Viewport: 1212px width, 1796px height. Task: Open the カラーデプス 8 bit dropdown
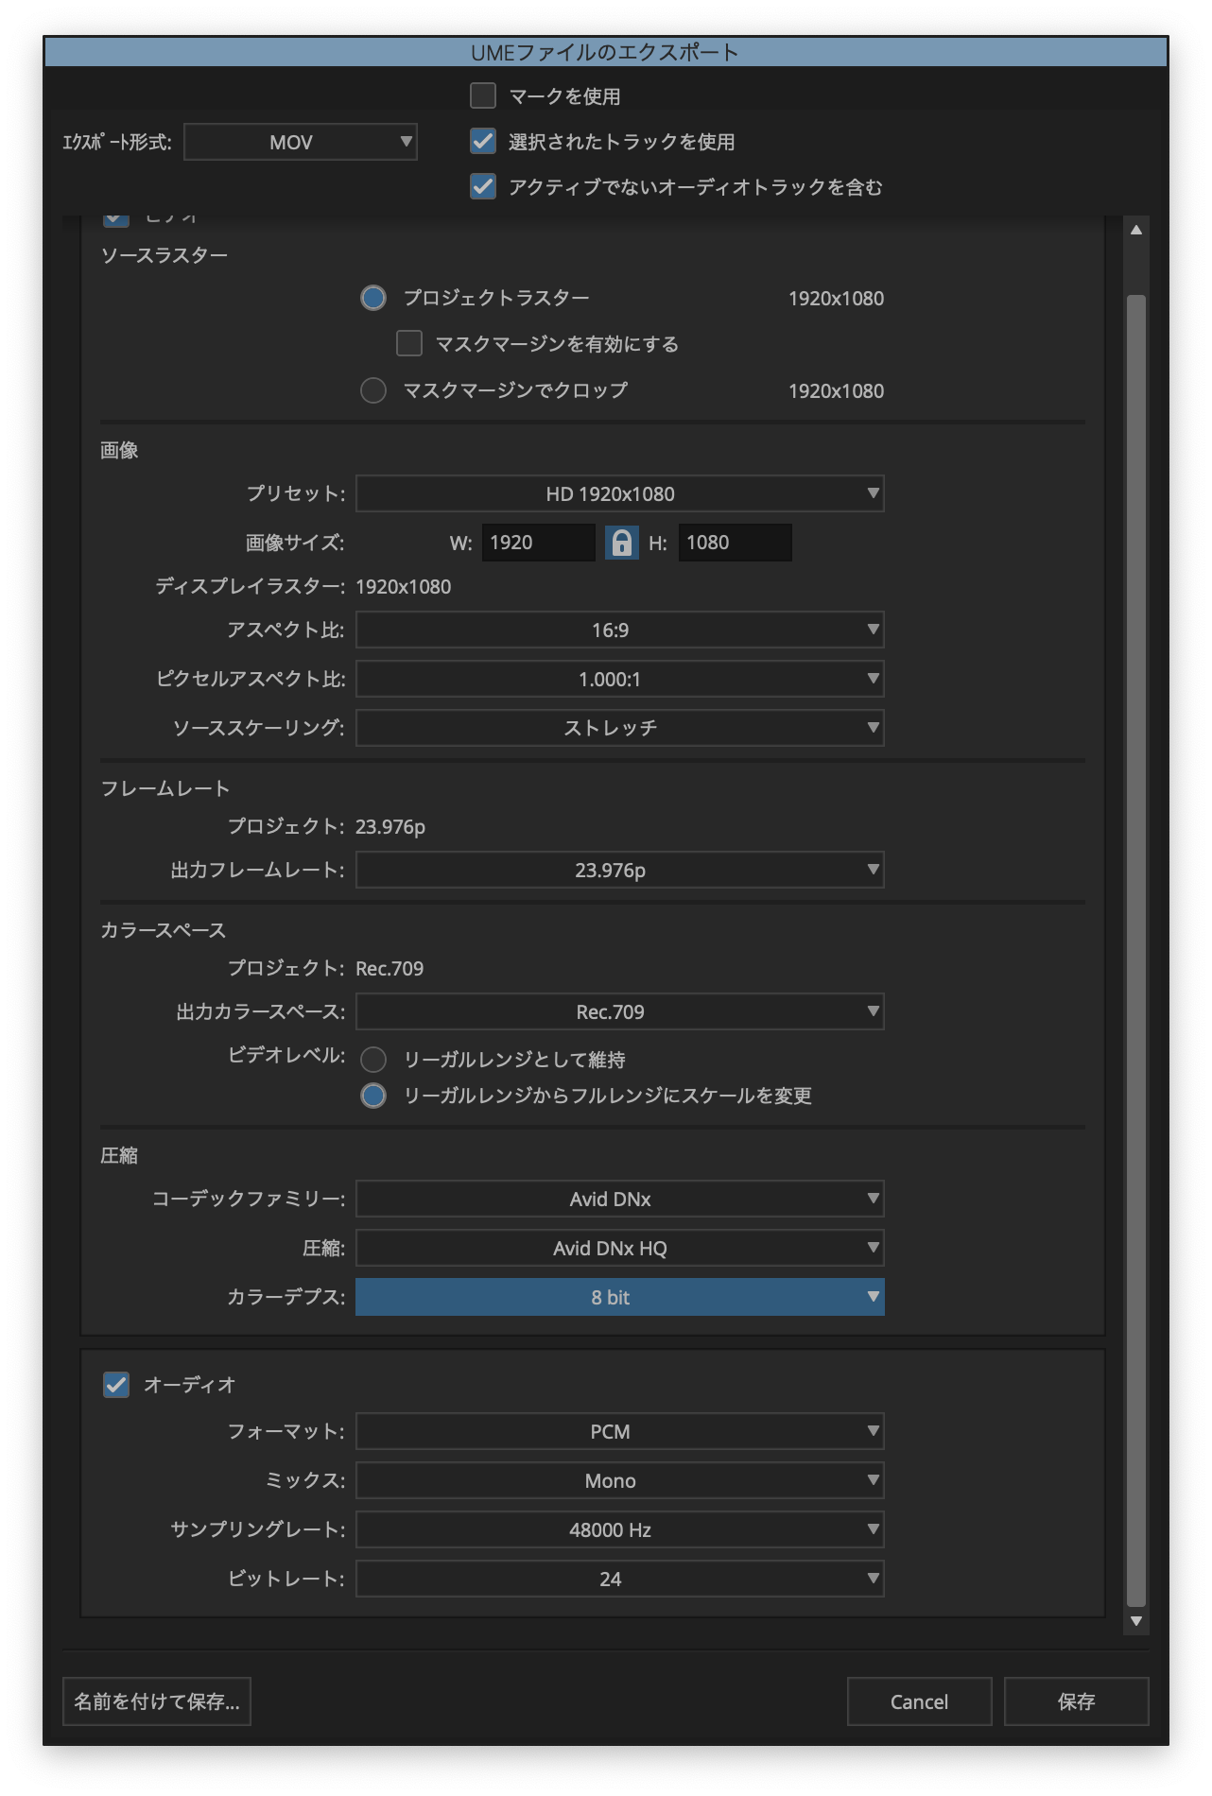pos(619,1297)
